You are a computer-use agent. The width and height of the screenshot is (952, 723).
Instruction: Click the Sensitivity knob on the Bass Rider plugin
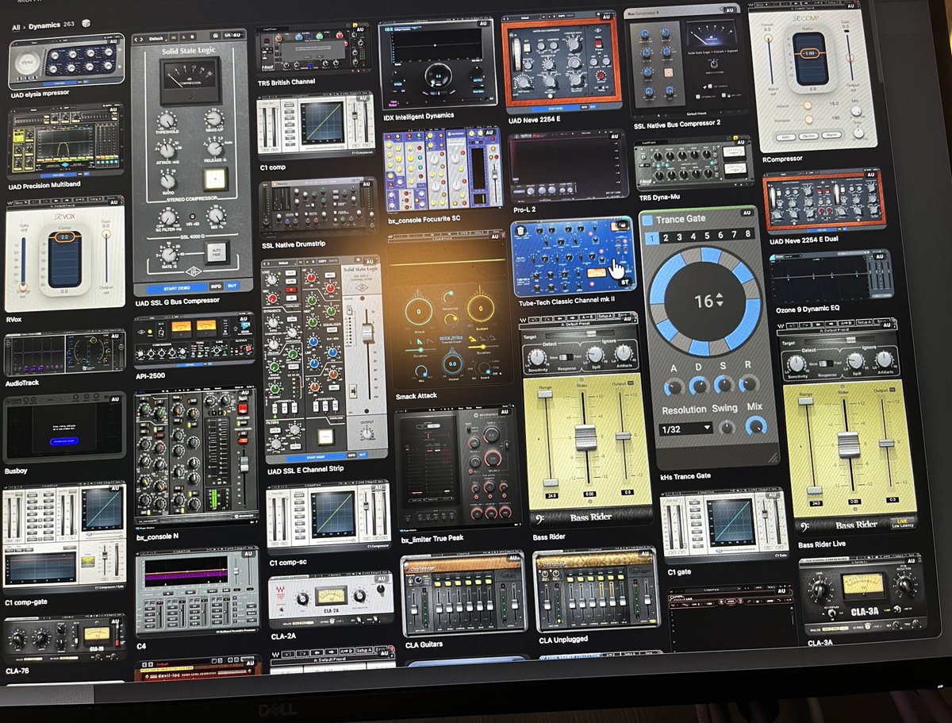tap(537, 357)
